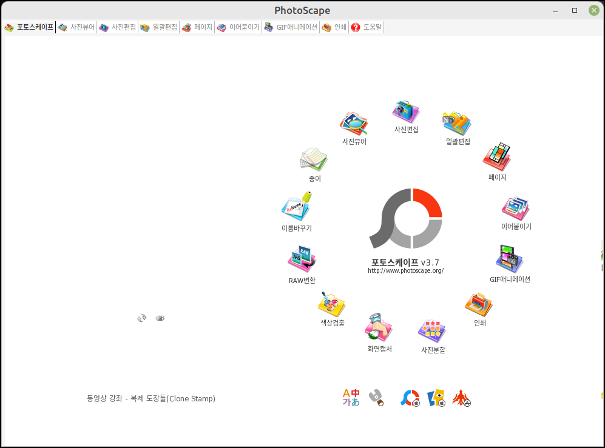This screenshot has height=448, width=605.
Task: Launch the RAW변환 converter icon
Action: pyautogui.click(x=302, y=259)
